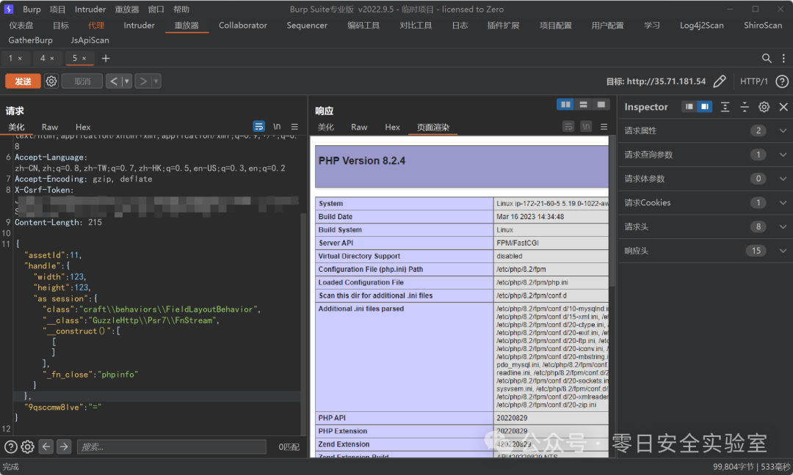Choose combined tabbed layout icon
793x475 pixels.
[x=601, y=105]
